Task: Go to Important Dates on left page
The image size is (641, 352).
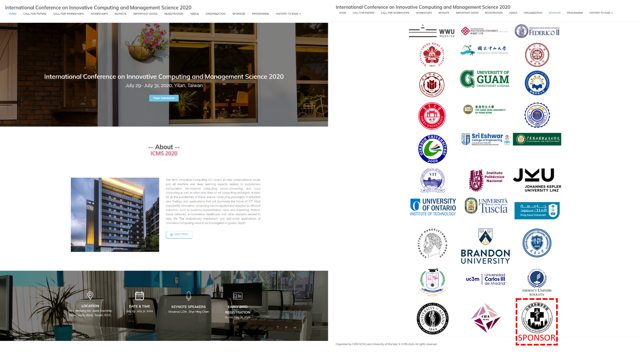Action: point(145,14)
